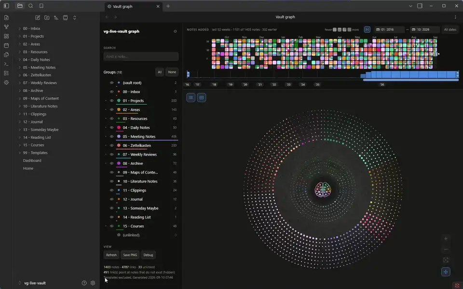Image resolution: width=463 pixels, height=289 pixels.
Task: Open the canvas ribbon icon
Action: click(x=6, y=36)
